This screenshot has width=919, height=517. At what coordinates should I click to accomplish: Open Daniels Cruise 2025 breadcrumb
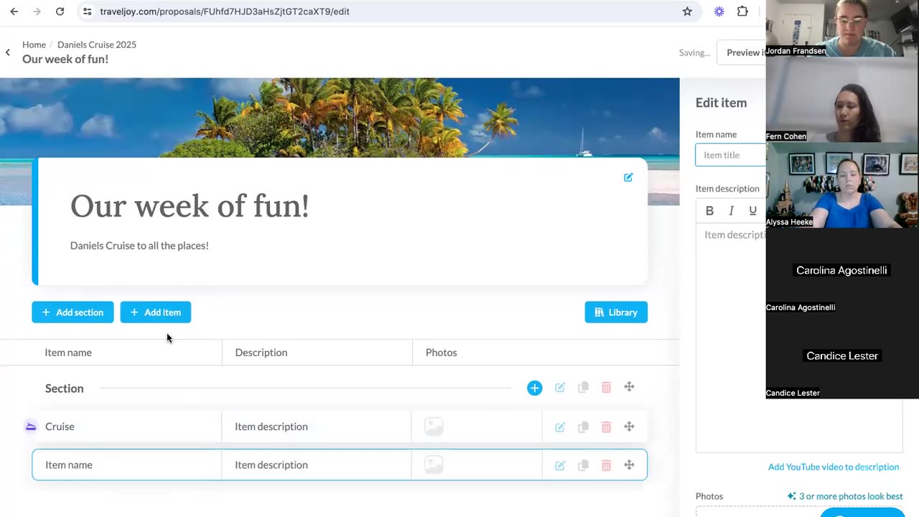(x=97, y=45)
